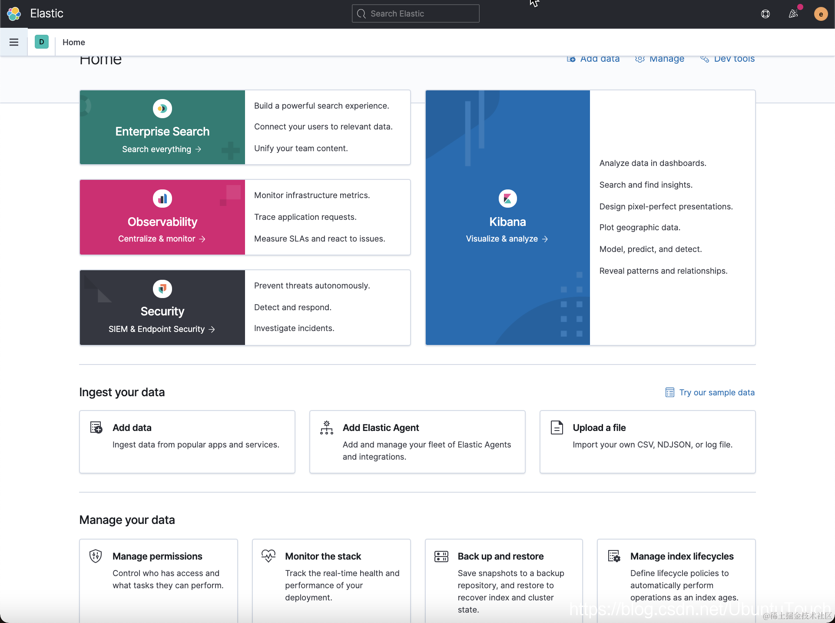Open the Add Elastic Agent card

click(417, 441)
